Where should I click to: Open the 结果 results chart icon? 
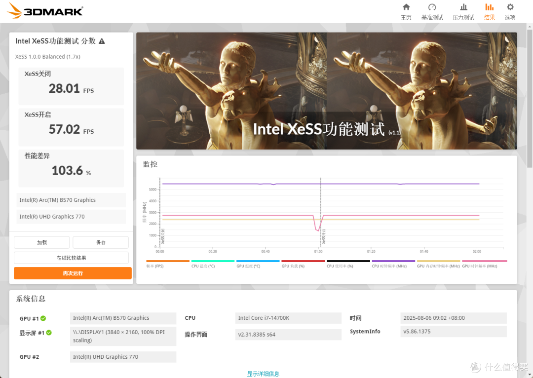tap(490, 7)
